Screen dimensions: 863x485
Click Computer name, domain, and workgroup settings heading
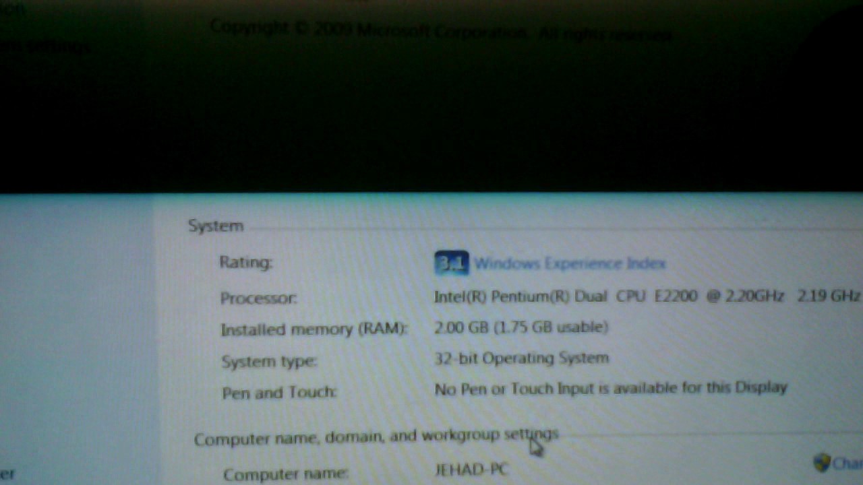point(376,437)
